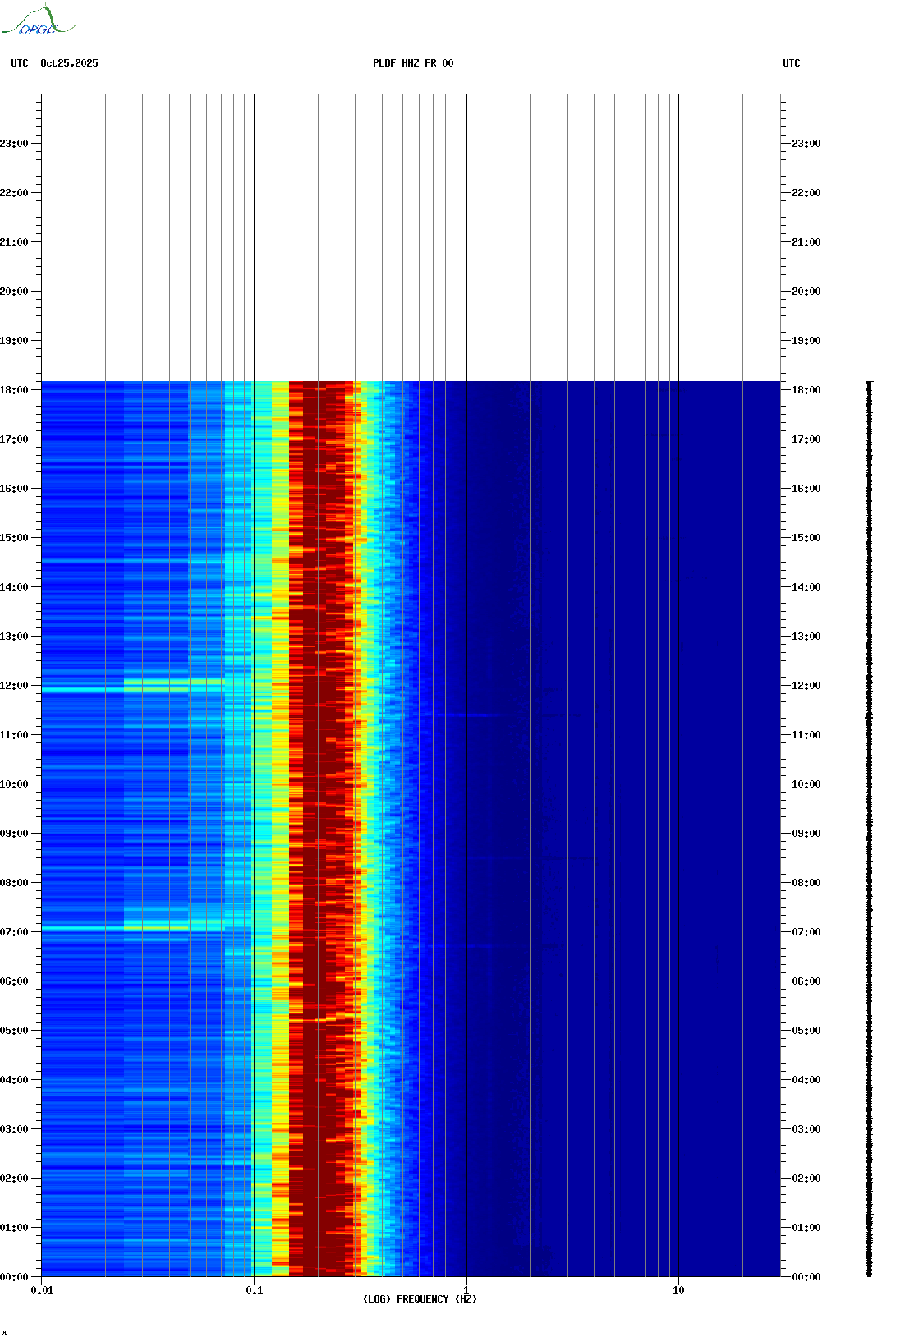Click the station title PLDF HHZ FR 00
The width and height of the screenshot is (905, 1342).
[x=413, y=63]
